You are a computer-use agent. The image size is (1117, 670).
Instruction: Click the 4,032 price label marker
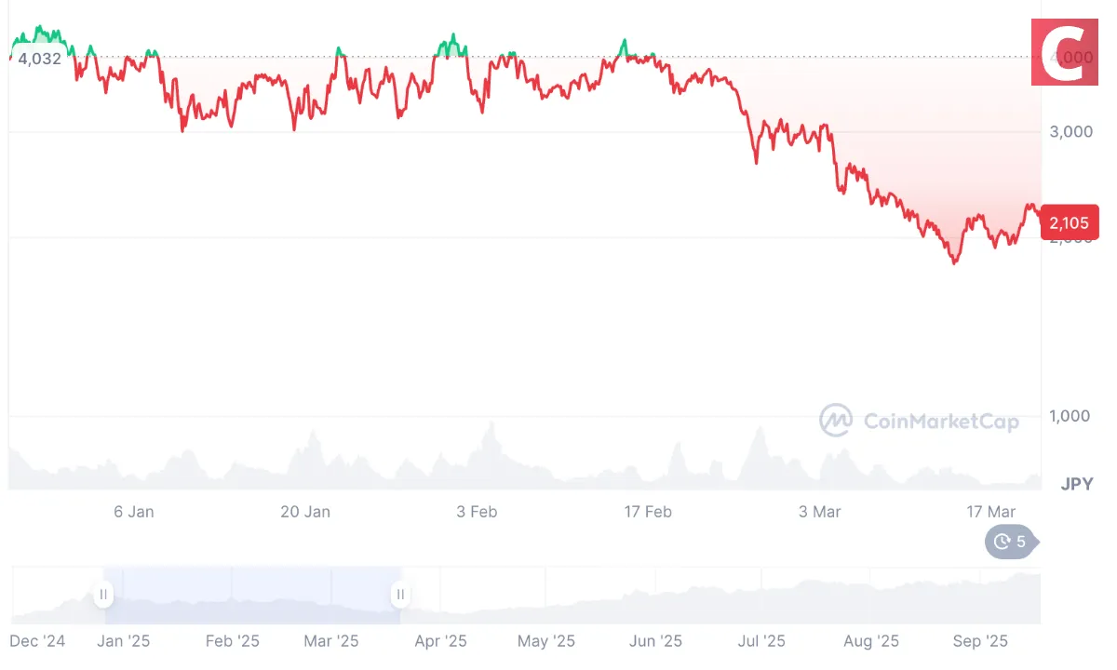tap(41, 59)
